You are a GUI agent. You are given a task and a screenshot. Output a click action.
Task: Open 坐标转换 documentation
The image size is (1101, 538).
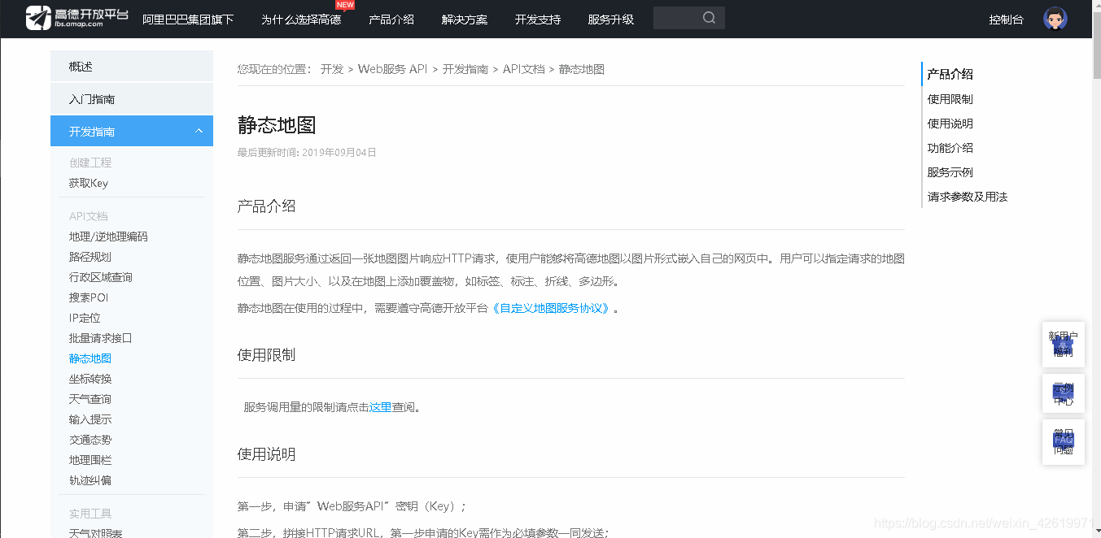tap(90, 379)
